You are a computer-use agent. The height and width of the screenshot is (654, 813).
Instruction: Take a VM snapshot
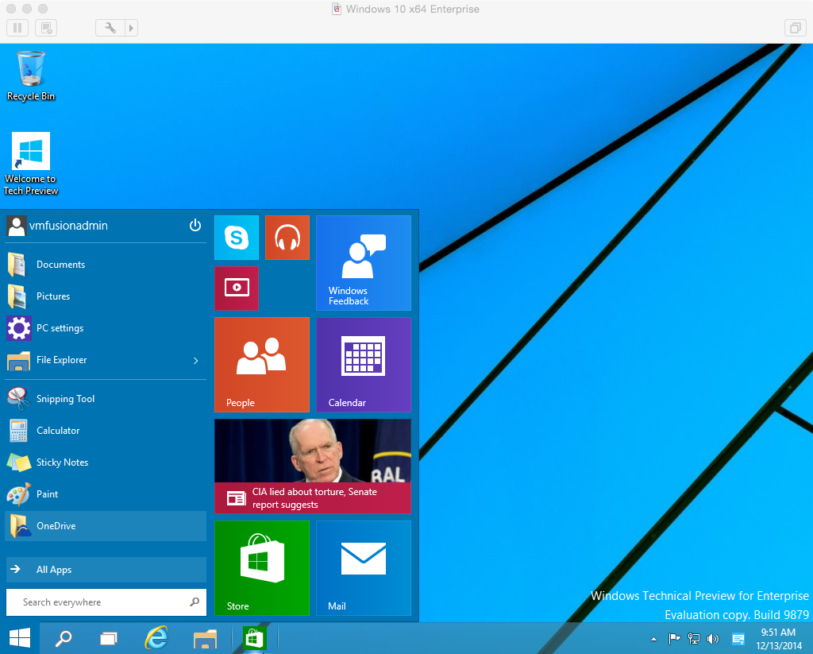pyautogui.click(x=46, y=28)
